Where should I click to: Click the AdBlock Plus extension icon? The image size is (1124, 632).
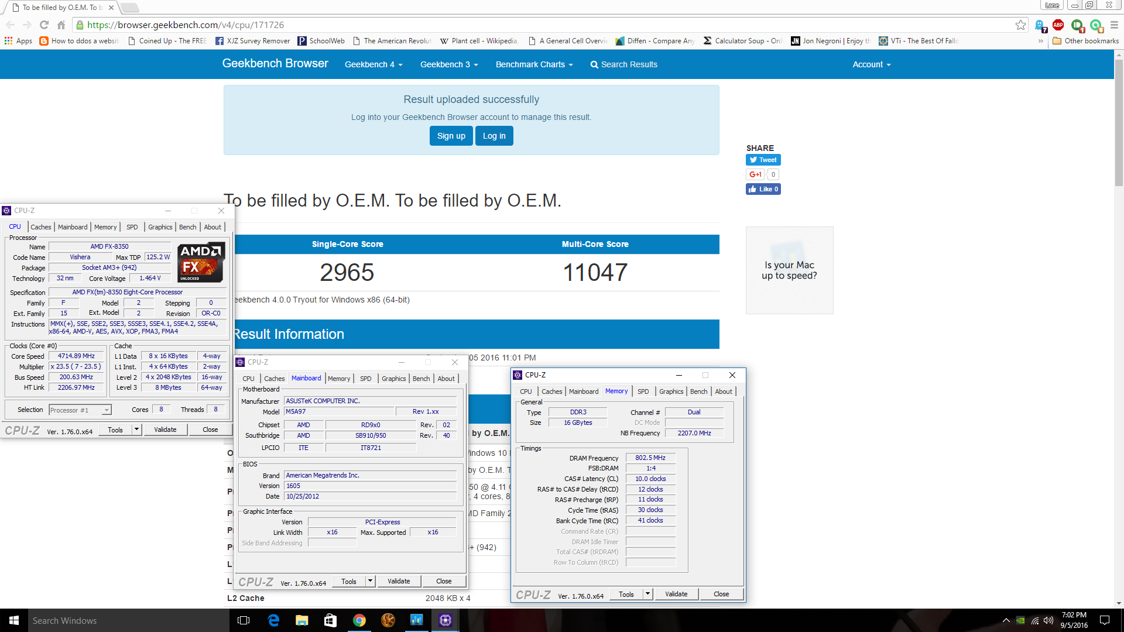tap(1058, 25)
